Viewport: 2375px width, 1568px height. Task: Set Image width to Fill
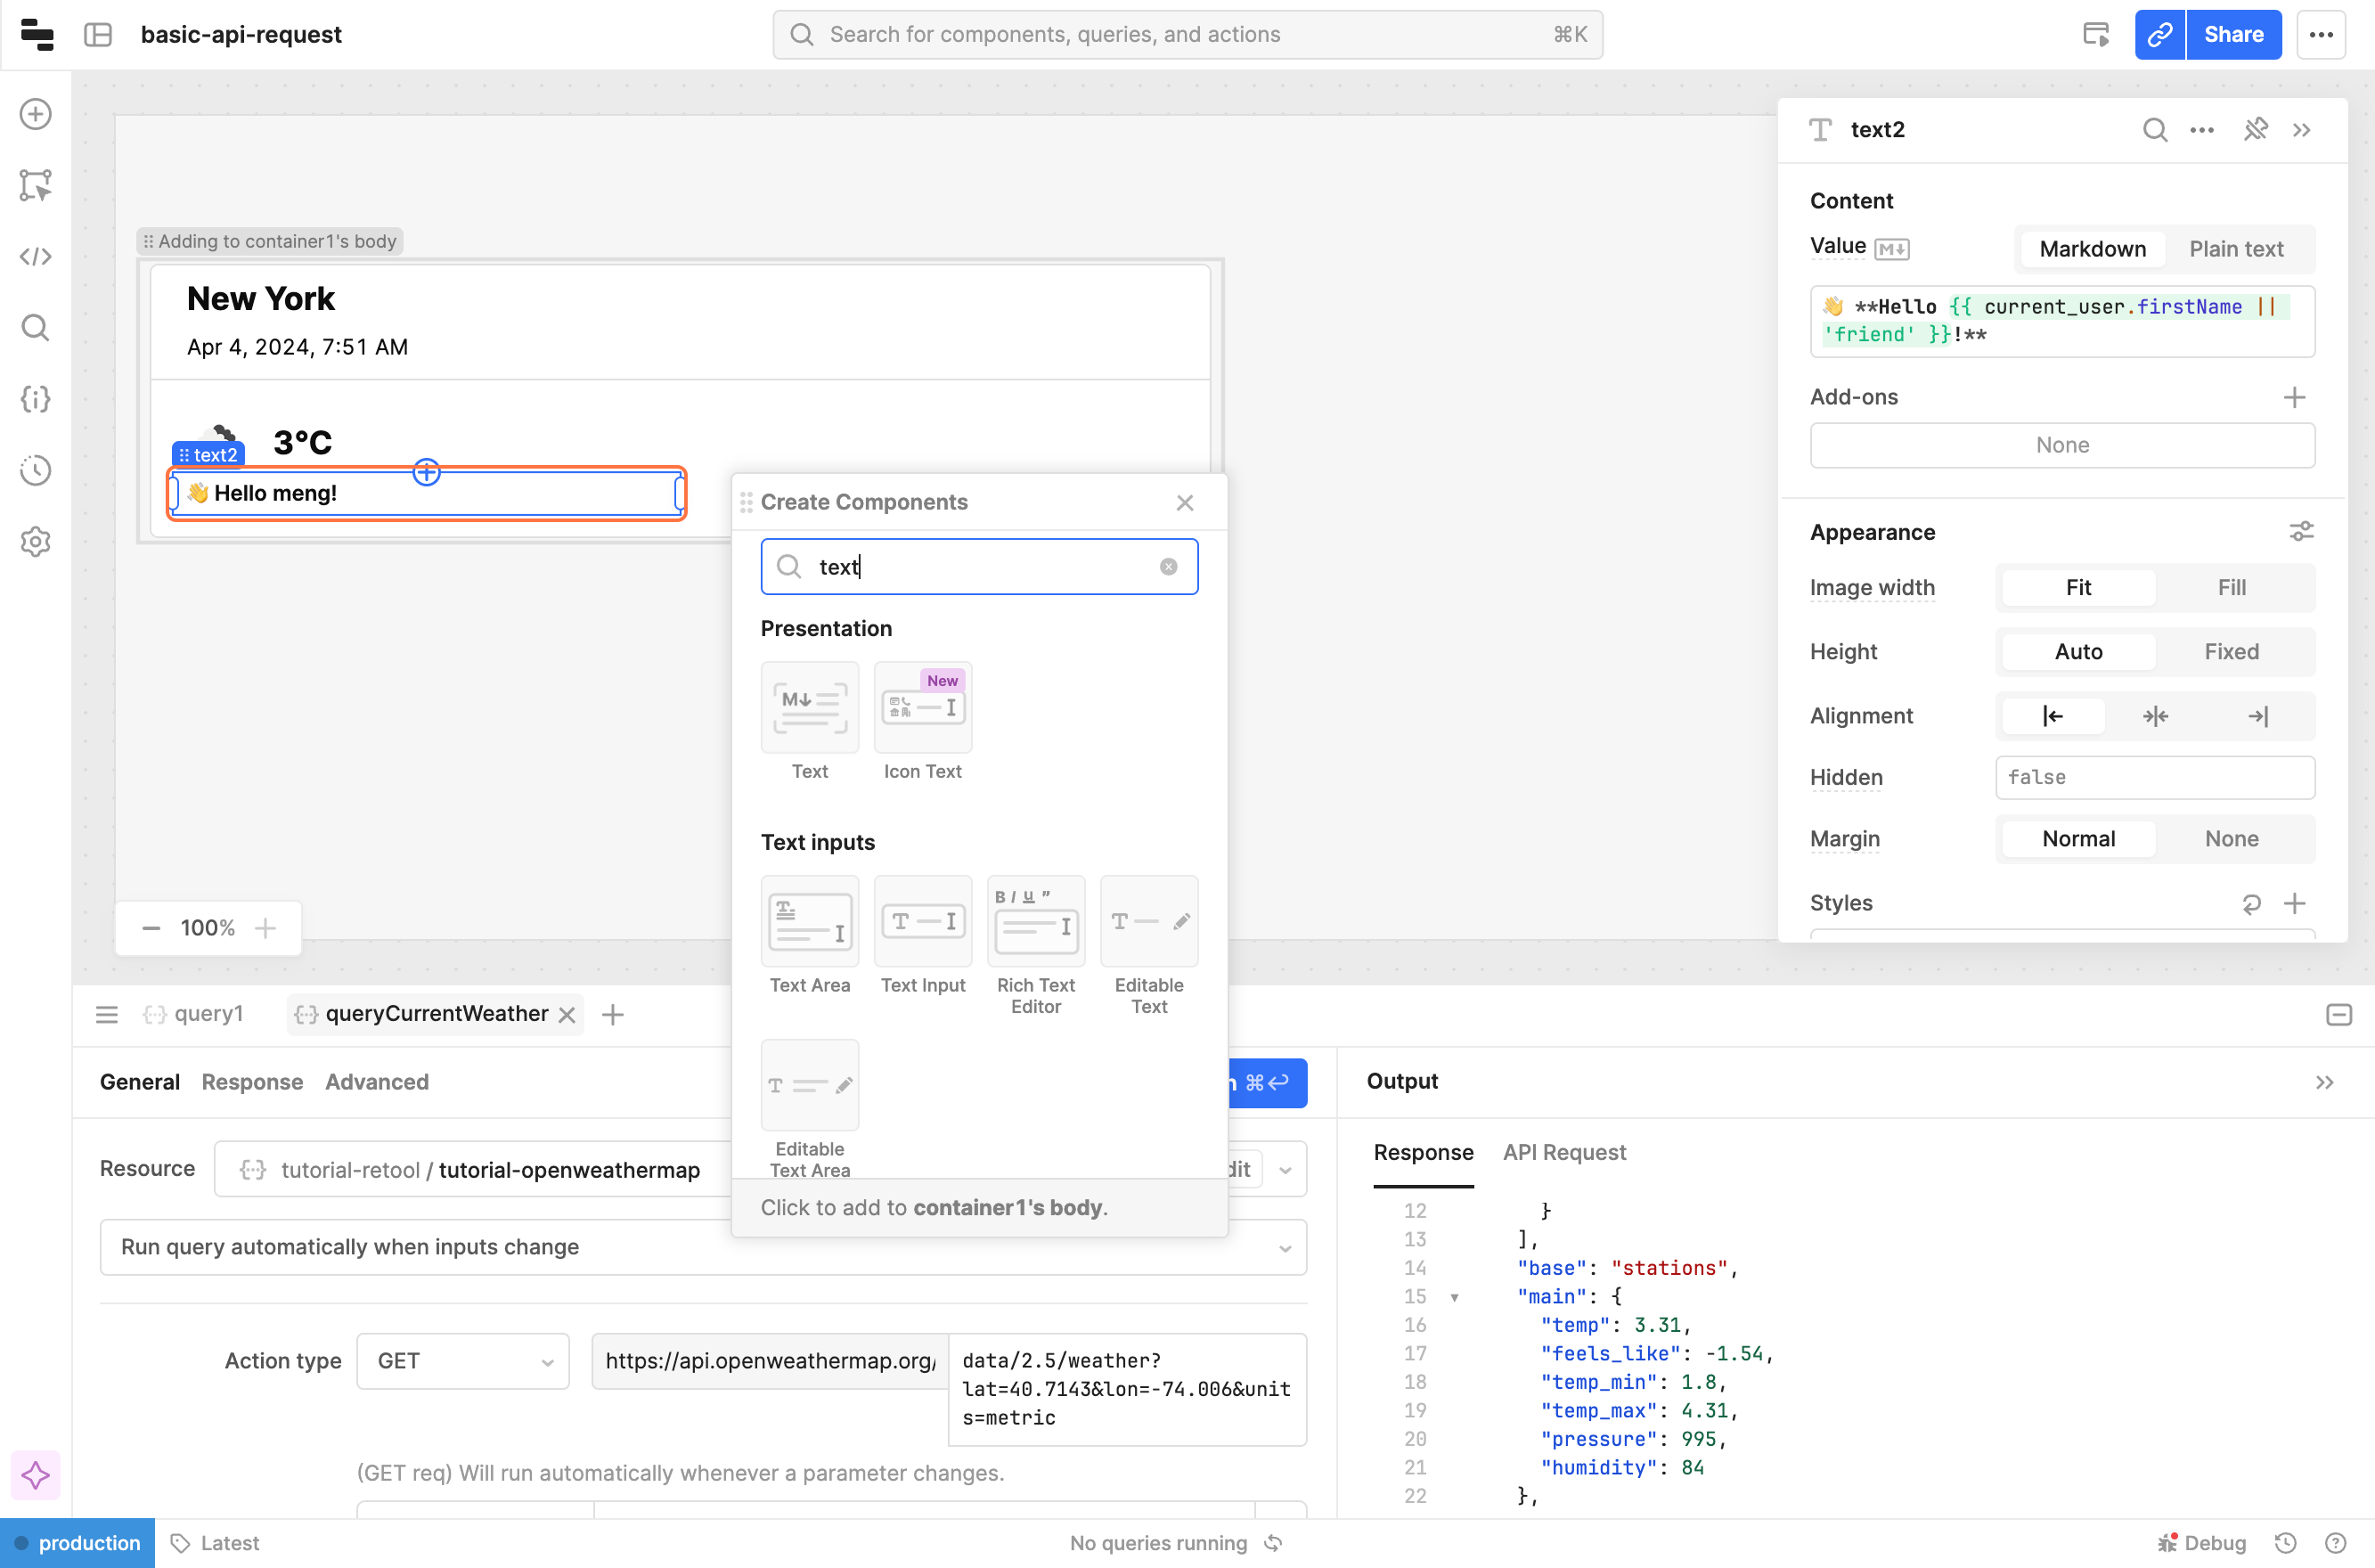(x=2231, y=588)
